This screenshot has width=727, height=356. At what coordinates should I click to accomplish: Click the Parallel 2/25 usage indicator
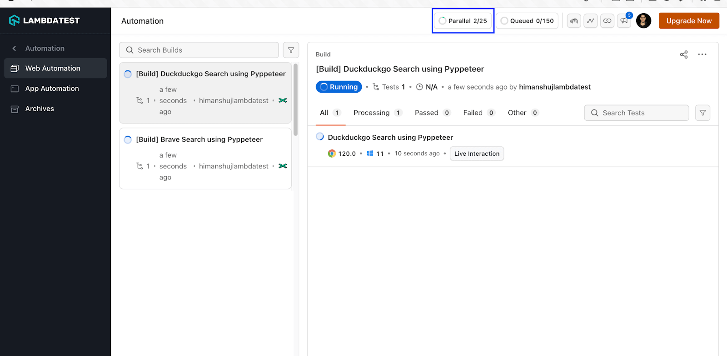(x=463, y=21)
